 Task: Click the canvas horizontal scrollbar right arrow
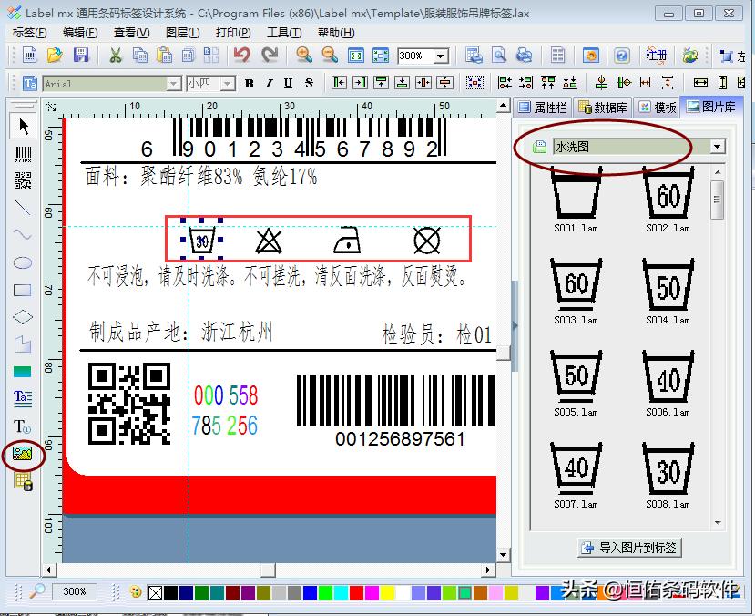click(488, 570)
